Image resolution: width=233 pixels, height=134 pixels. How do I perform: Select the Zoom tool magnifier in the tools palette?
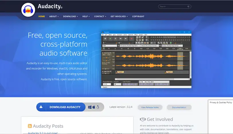click(137, 40)
